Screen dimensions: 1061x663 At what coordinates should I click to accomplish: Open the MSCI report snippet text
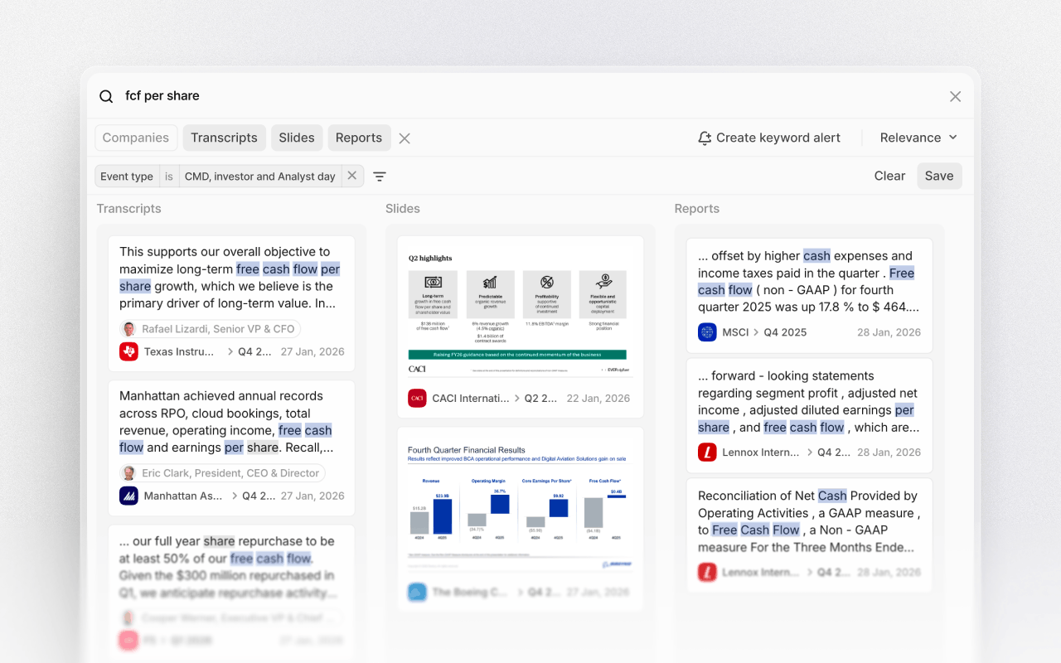808,281
